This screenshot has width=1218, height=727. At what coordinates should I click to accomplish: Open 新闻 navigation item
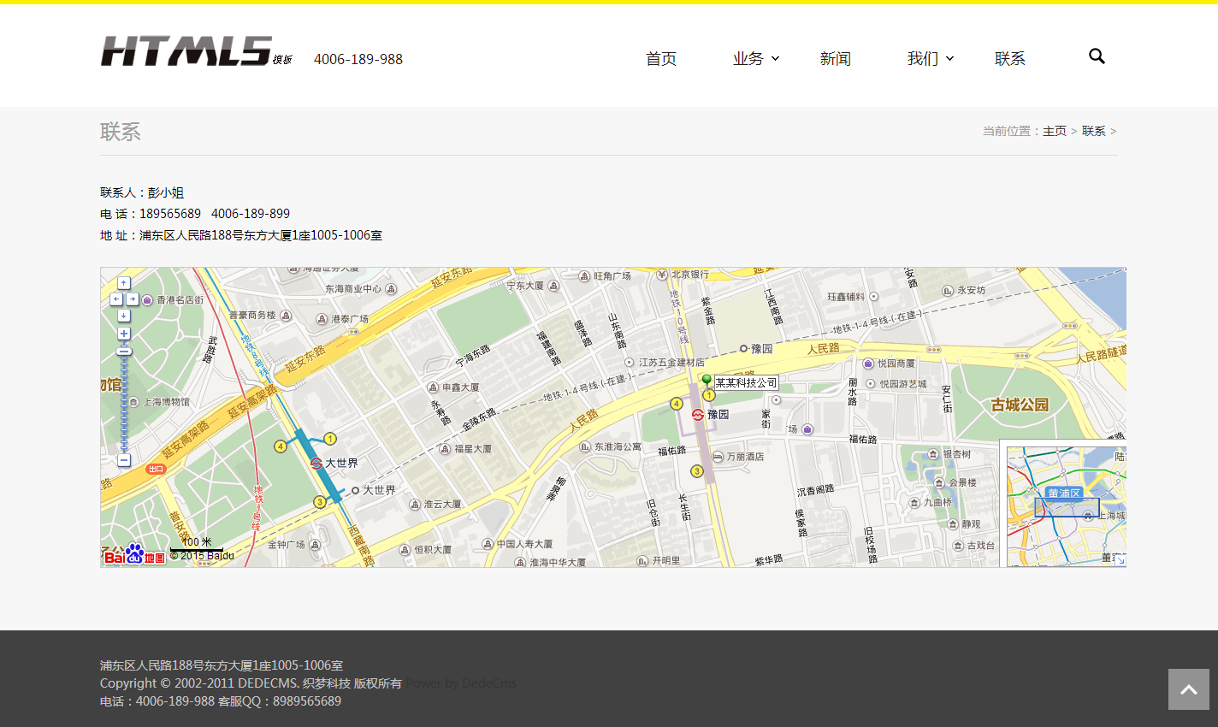coord(835,58)
